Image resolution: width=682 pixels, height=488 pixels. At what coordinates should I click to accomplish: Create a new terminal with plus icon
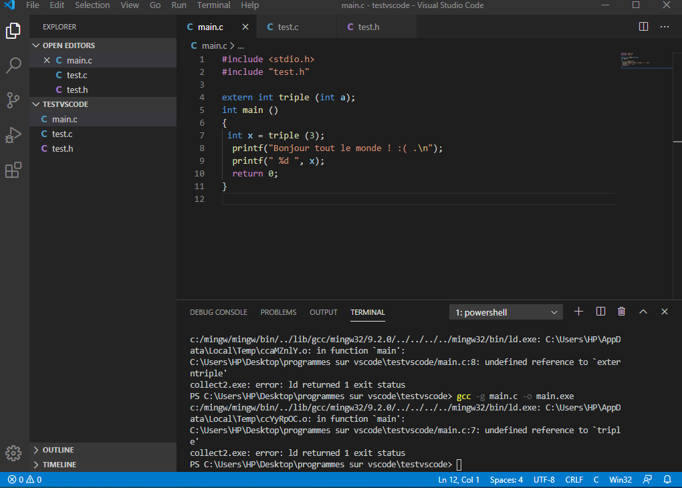pyautogui.click(x=578, y=312)
